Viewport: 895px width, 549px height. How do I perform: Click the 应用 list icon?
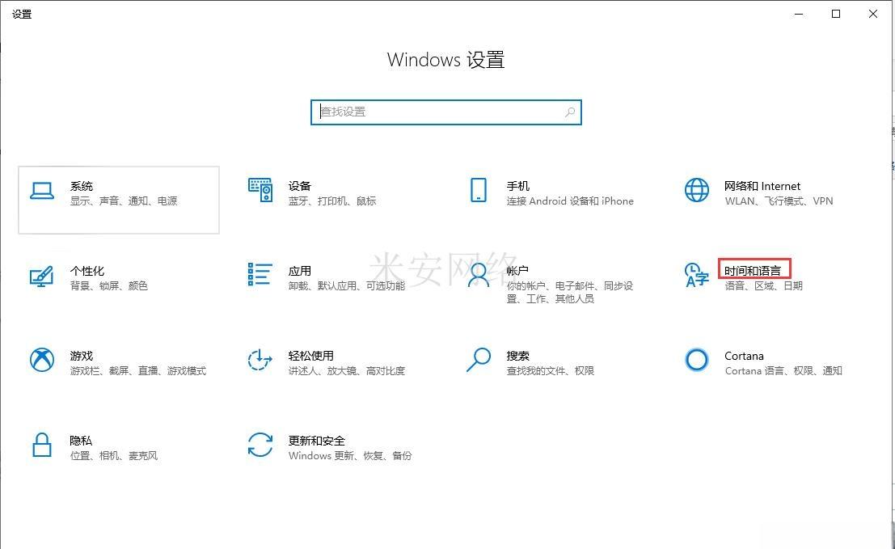tap(260, 274)
